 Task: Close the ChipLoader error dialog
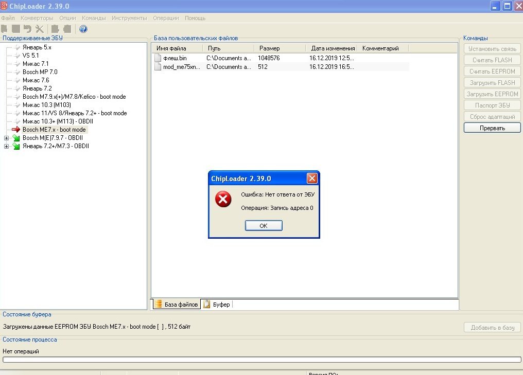tap(311, 178)
